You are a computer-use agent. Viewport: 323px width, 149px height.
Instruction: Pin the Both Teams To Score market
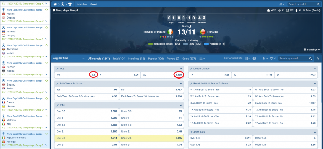coord(58,84)
